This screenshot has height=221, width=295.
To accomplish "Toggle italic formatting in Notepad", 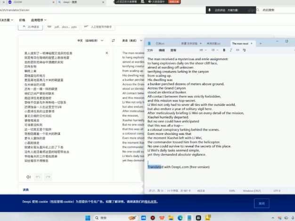I will pos(231,50).
